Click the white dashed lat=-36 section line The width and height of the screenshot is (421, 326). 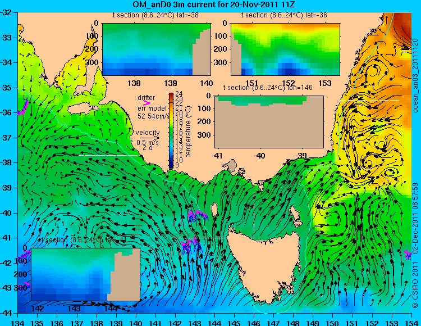(370, 100)
